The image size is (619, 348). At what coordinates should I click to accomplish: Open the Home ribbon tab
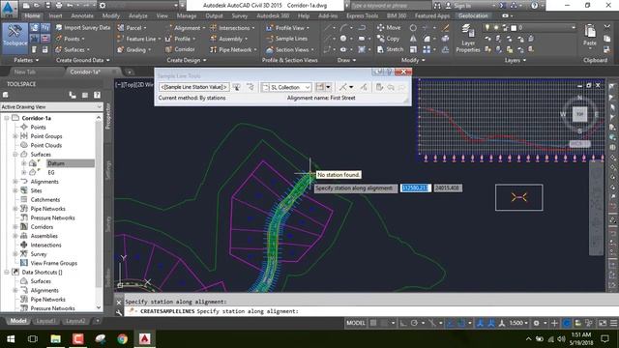coord(32,15)
